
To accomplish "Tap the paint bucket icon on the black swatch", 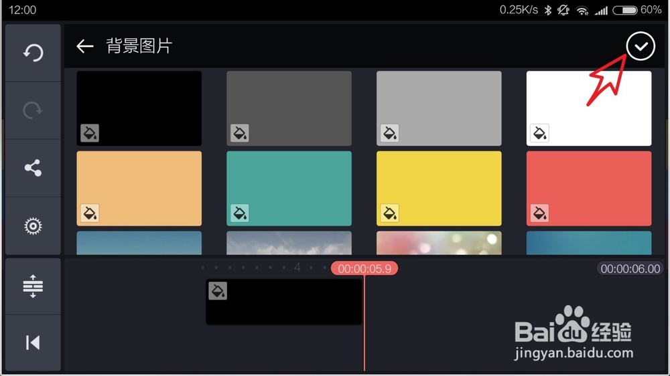I will pyautogui.click(x=90, y=133).
